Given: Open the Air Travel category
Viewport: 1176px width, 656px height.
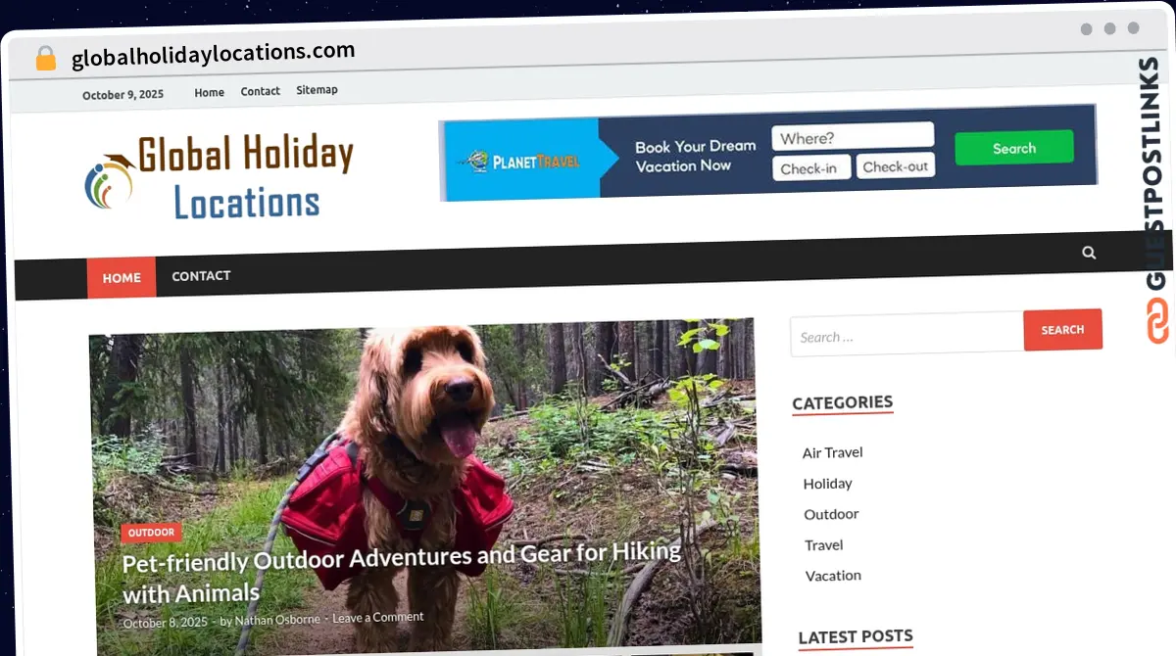Looking at the screenshot, I should (832, 452).
